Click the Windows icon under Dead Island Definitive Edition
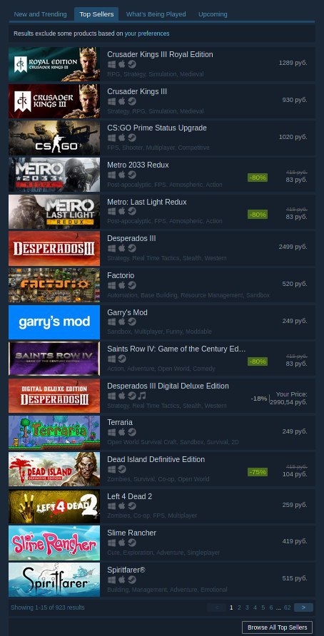This screenshot has width=324, height=636. pos(111,469)
